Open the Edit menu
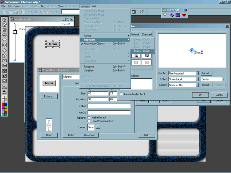Image resolution: width=231 pixels, height=173 pixels. point(9,6)
